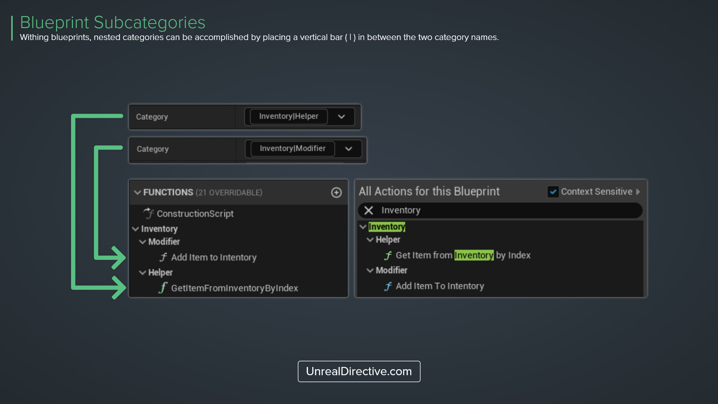718x404 pixels.
Task: Click function icon for Add Item To Intentory action
Action: (x=388, y=286)
